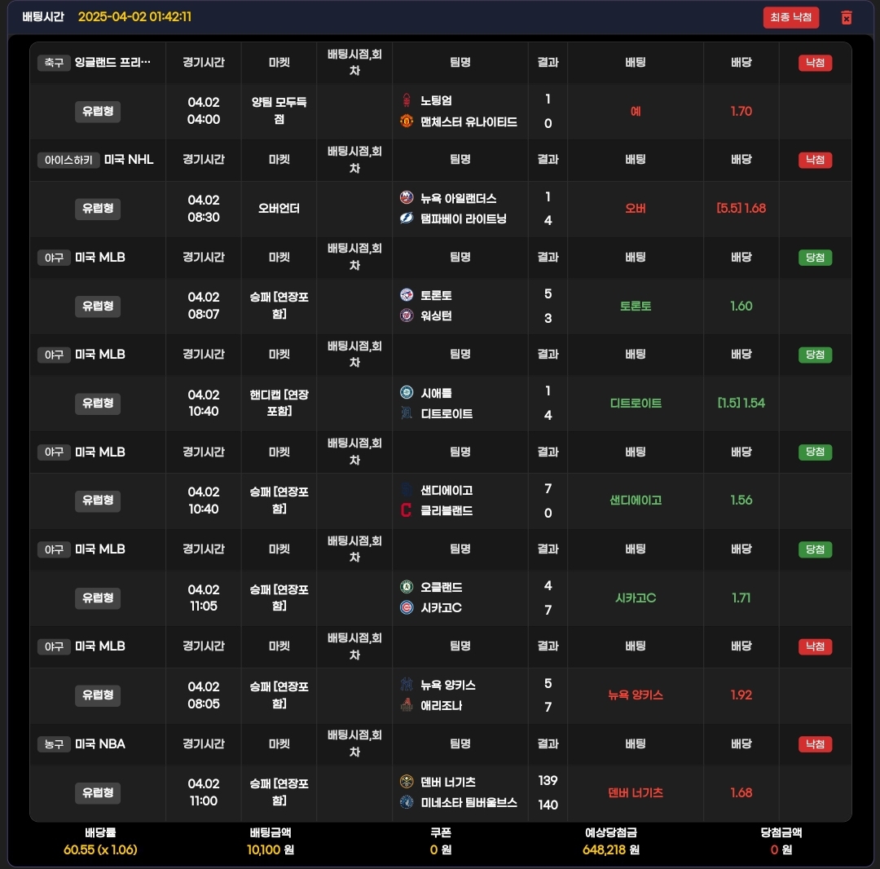Click the 농구 sport tag
880x869 pixels.
54,743
